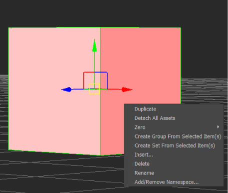Grab the red X-axis arrow handle

(127, 89)
